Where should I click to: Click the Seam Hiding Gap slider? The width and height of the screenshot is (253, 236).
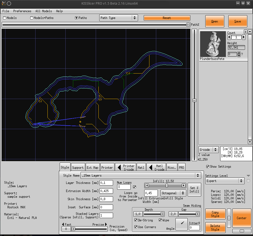(x=189, y=214)
